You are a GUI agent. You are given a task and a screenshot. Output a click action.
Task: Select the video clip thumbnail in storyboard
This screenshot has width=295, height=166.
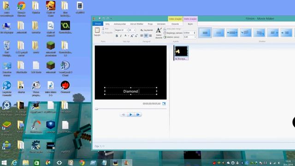click(x=181, y=51)
